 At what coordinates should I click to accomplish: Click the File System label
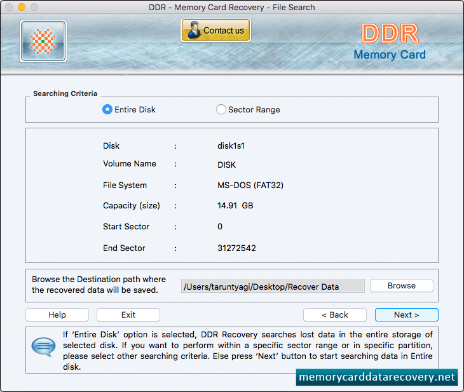(125, 186)
